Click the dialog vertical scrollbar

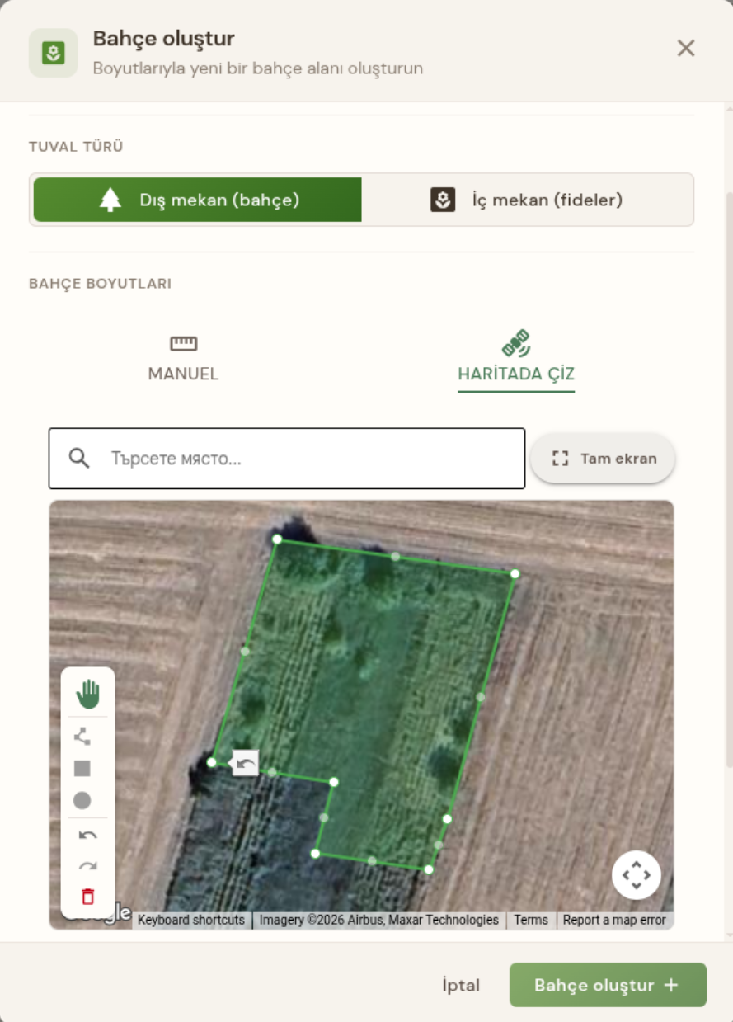point(728,478)
